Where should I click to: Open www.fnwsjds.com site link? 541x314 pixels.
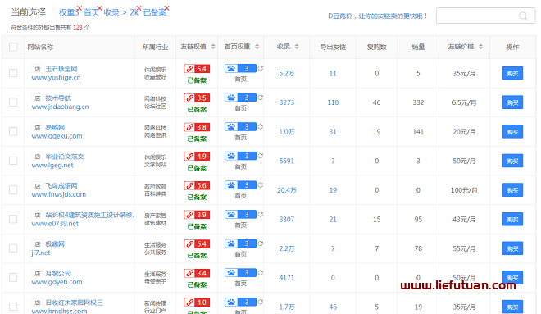tap(59, 194)
